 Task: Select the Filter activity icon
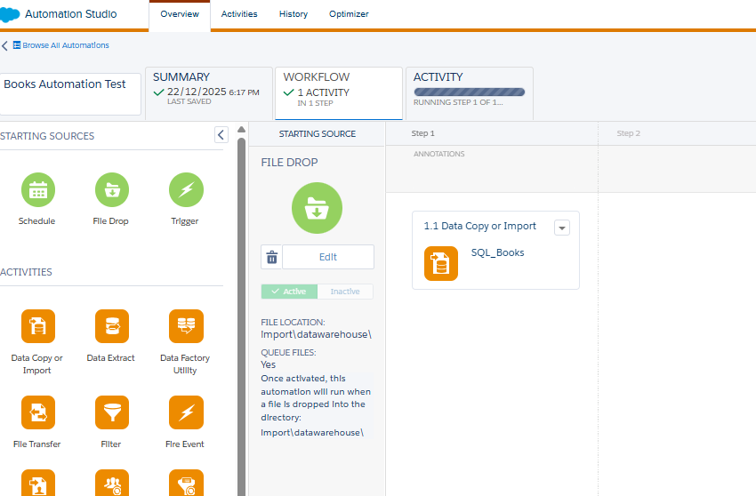pyautogui.click(x=112, y=412)
